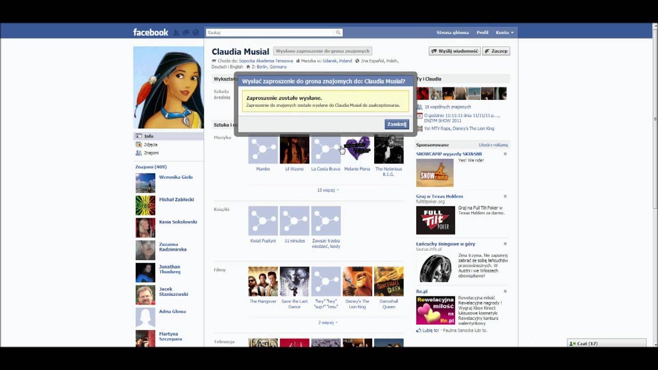The width and height of the screenshot is (658, 370).
Task: Open the messages icon in header
Action: click(x=186, y=32)
